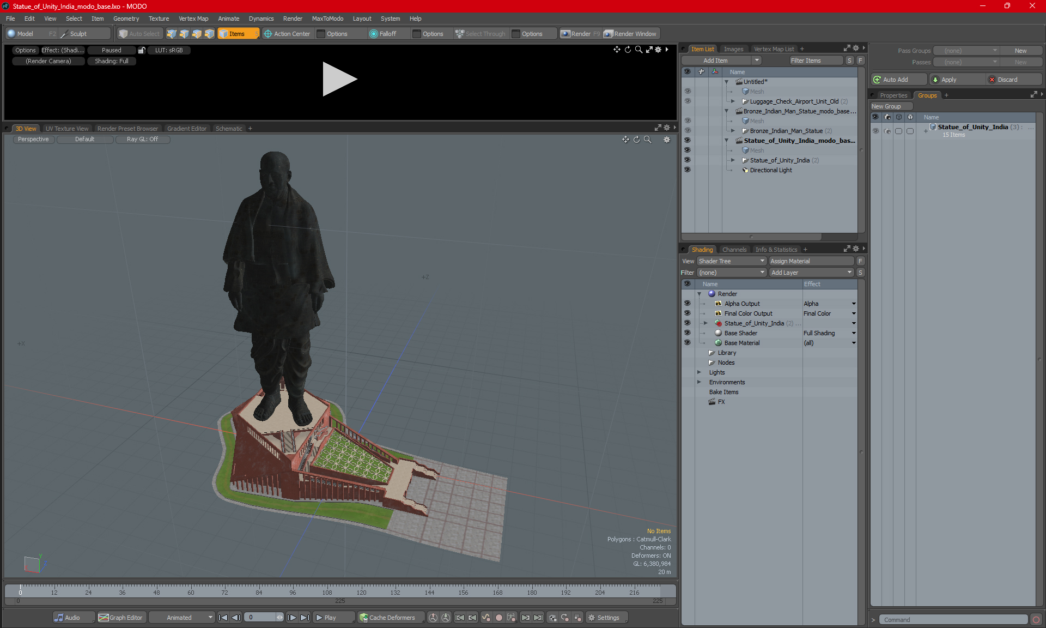The image size is (1046, 628).
Task: Click the 3D viewport rotate icon
Action: (x=636, y=140)
